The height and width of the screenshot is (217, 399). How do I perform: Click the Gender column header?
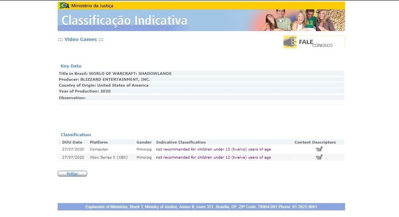point(144,142)
